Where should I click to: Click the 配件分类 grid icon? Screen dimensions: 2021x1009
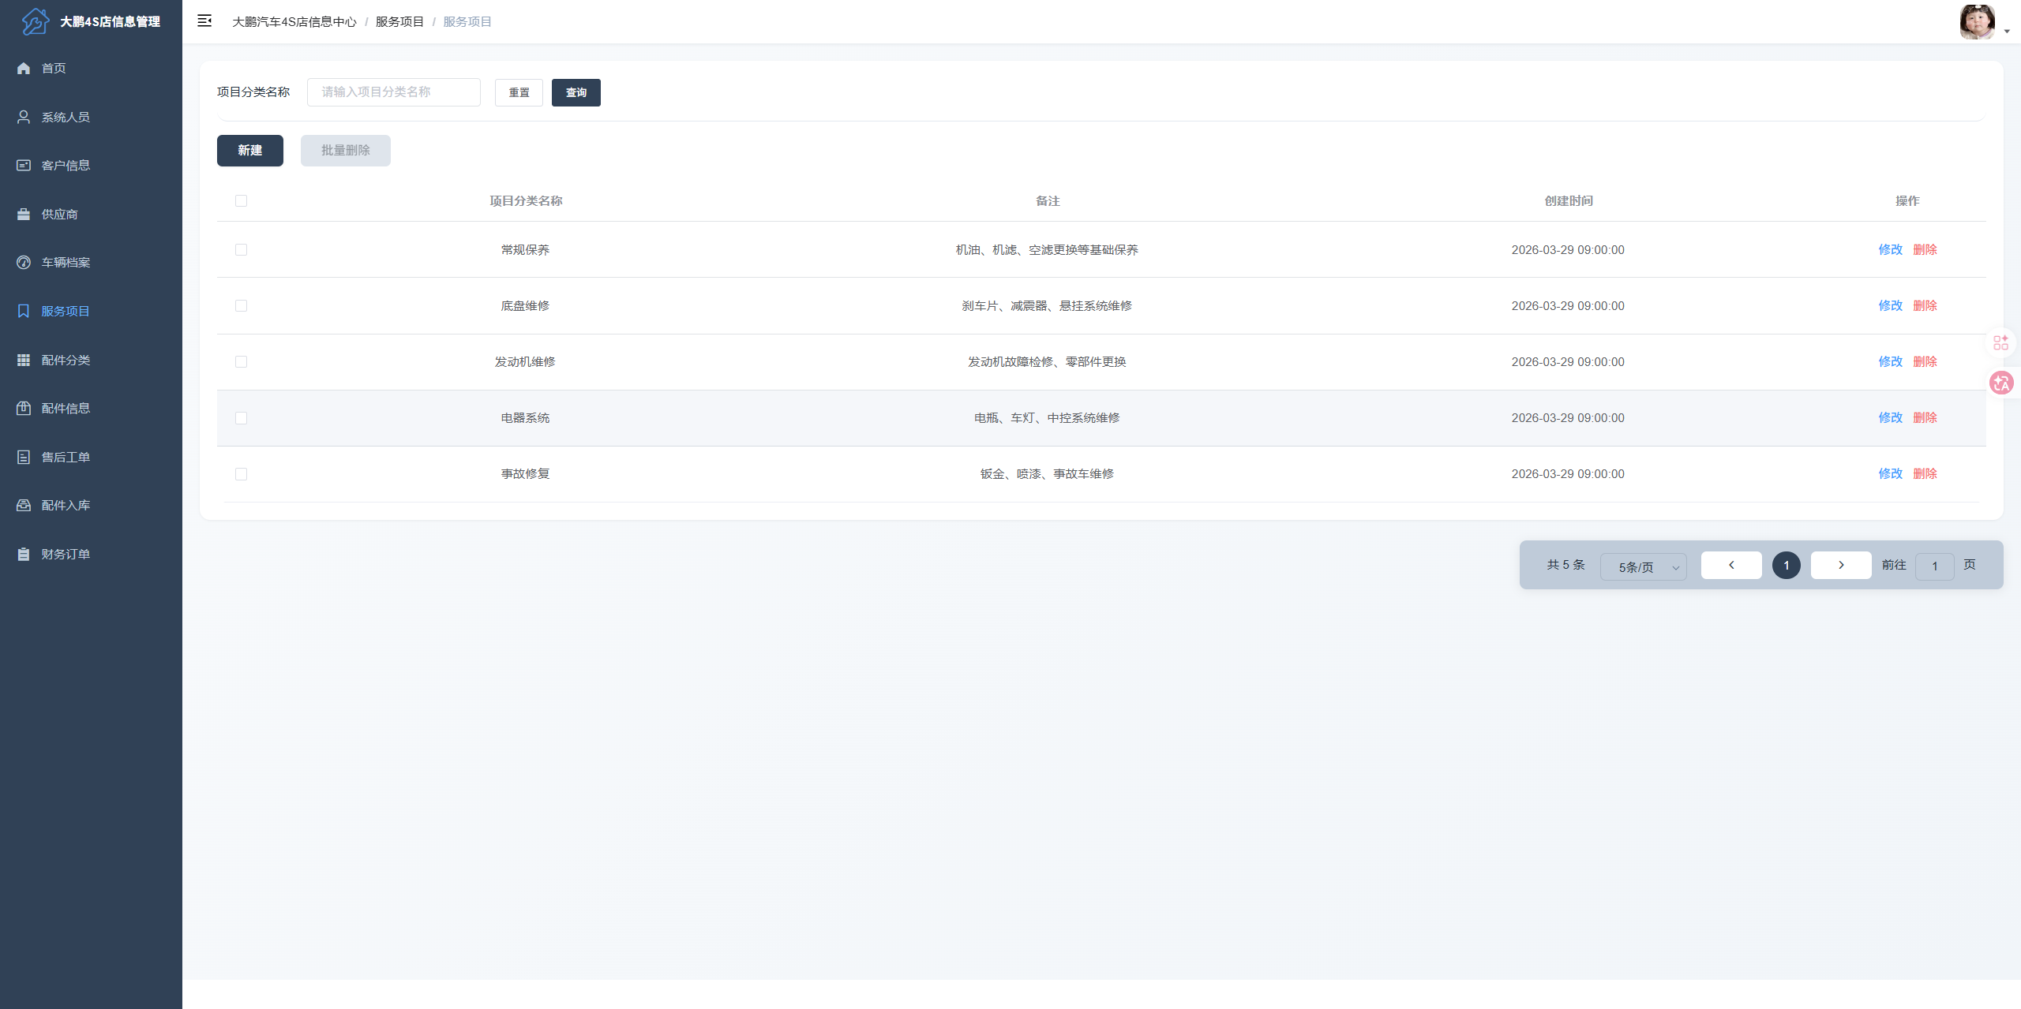point(24,360)
